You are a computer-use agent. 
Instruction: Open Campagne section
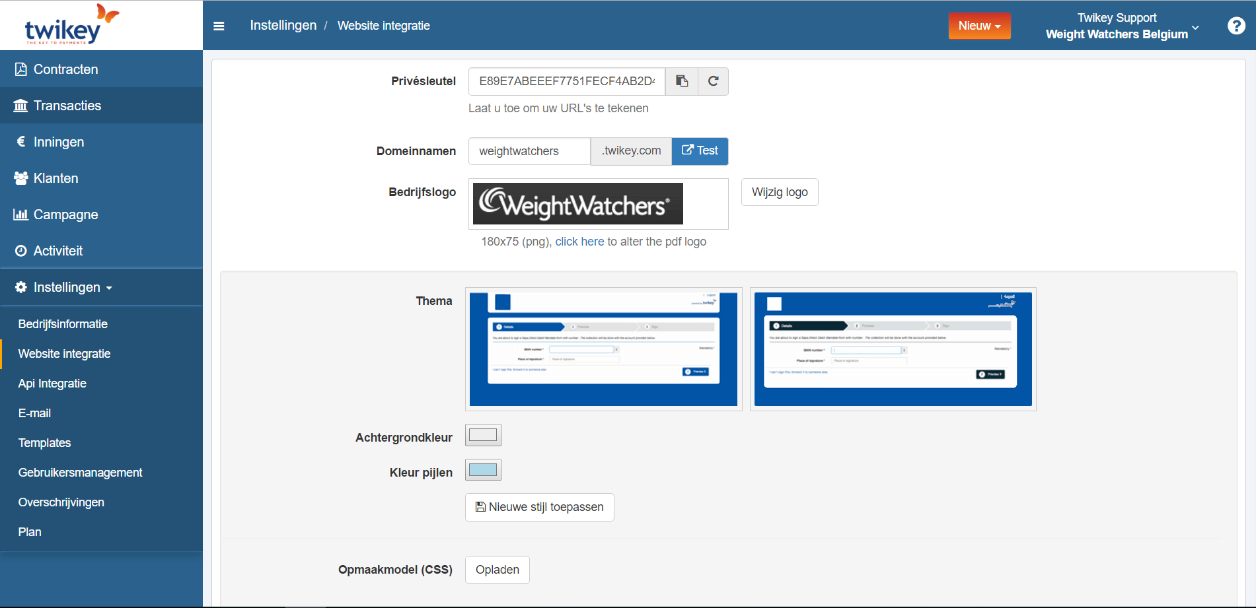[101, 215]
